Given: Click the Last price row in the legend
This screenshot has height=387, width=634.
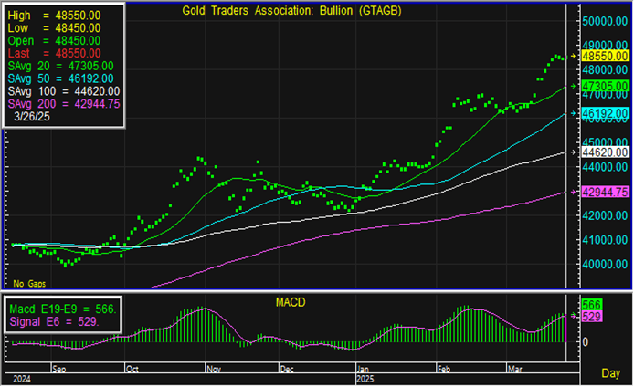Looking at the screenshot, I should (x=55, y=54).
